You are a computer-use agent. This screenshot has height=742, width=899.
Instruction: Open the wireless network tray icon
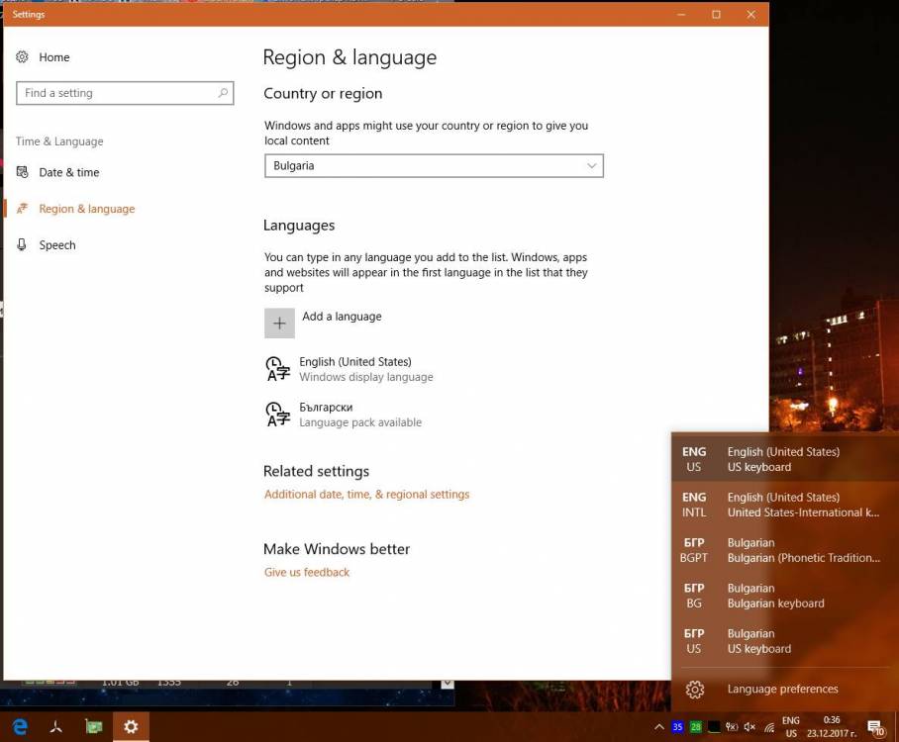click(x=769, y=727)
